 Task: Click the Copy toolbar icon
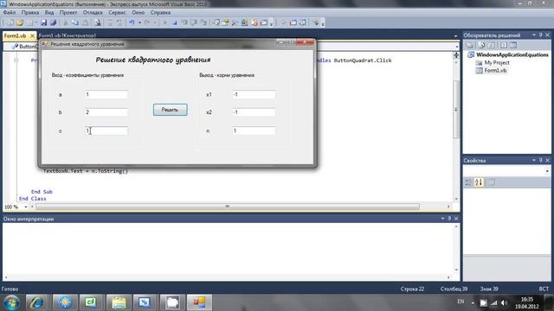click(x=75, y=23)
